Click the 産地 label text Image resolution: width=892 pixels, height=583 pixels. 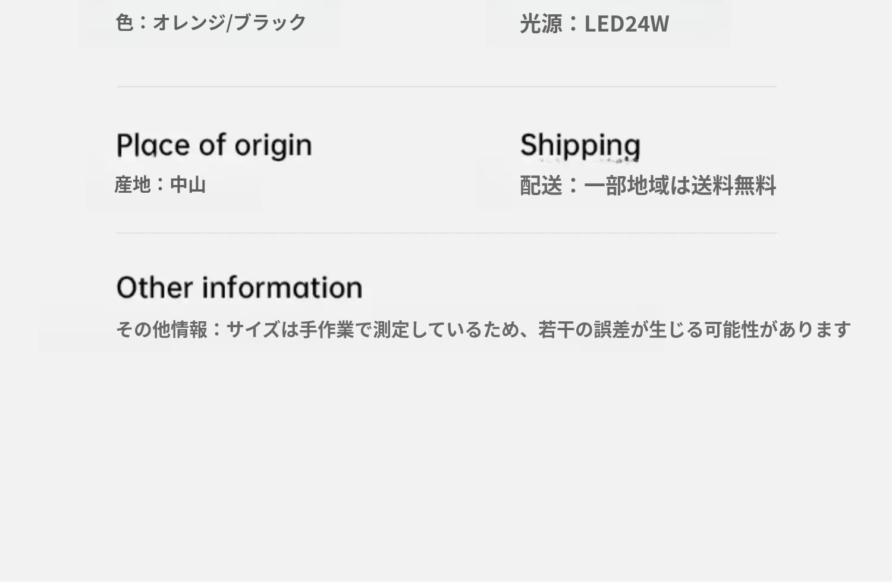click(x=132, y=184)
